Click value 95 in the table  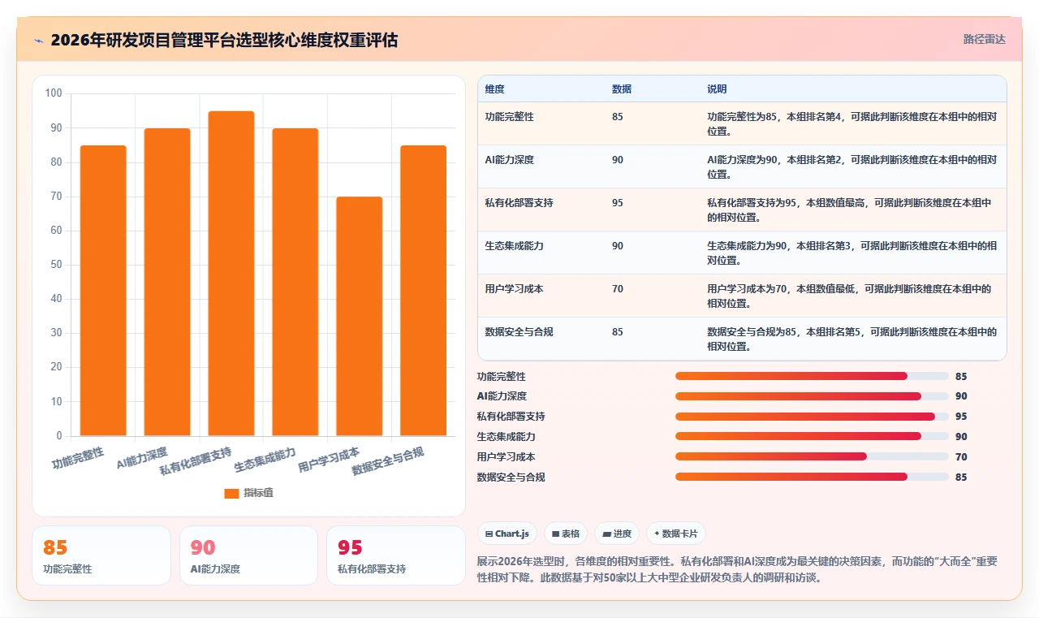click(618, 203)
